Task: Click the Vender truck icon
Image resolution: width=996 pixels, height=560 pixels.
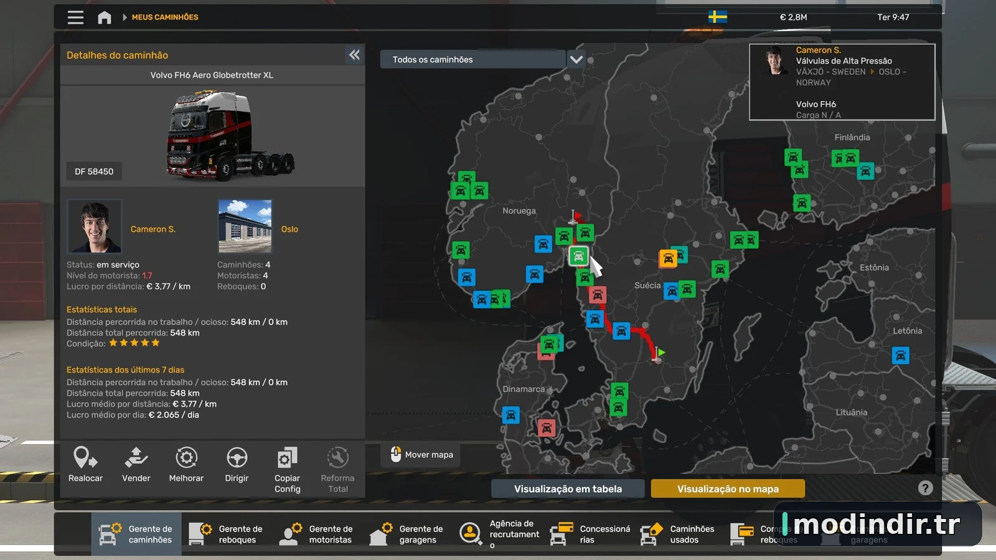Action: pyautogui.click(x=136, y=457)
